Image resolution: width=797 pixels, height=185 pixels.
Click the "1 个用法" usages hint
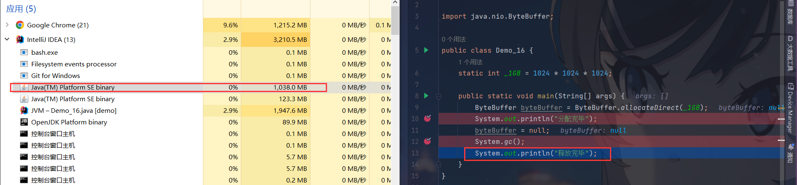coord(470,62)
